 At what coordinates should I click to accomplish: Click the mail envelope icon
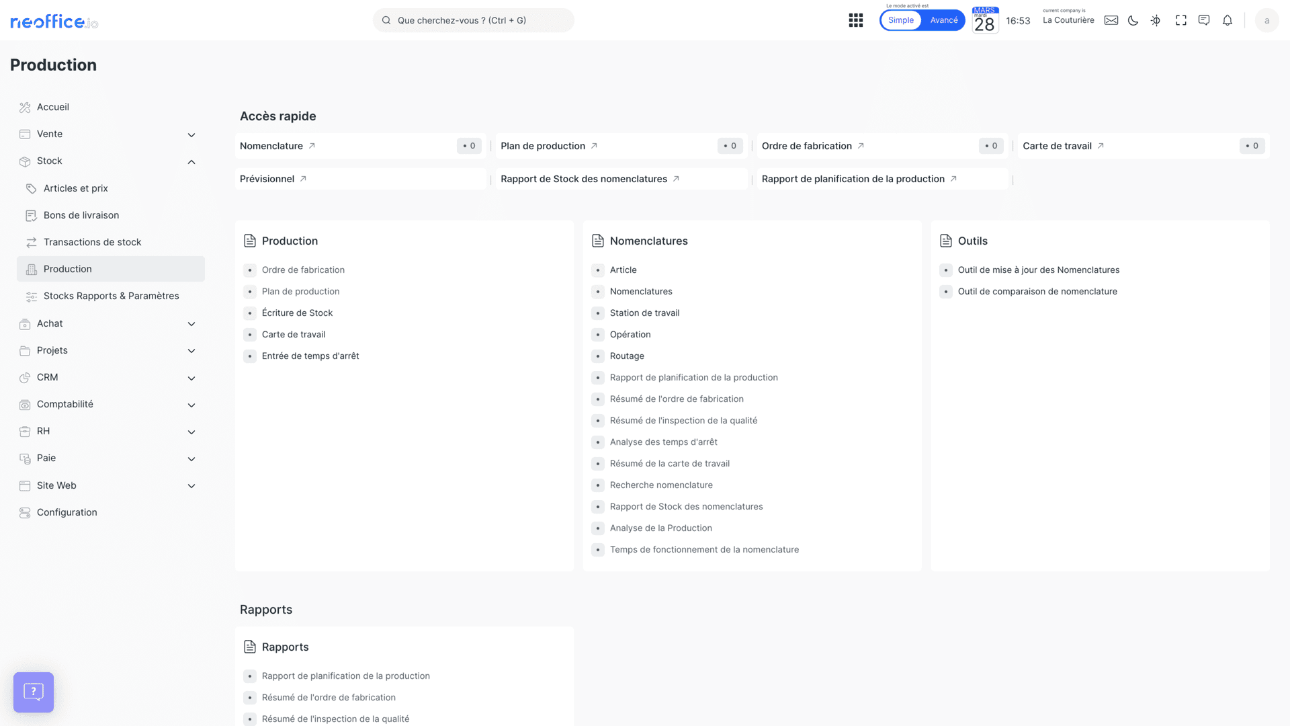coord(1111,20)
